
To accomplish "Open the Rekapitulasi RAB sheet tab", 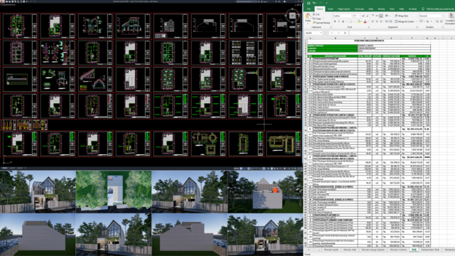I will 429,250.
